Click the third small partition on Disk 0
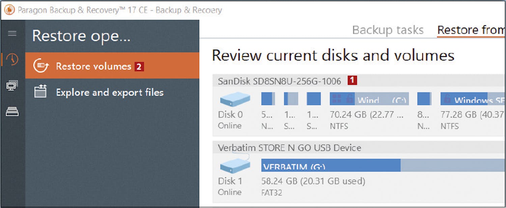 [313, 99]
